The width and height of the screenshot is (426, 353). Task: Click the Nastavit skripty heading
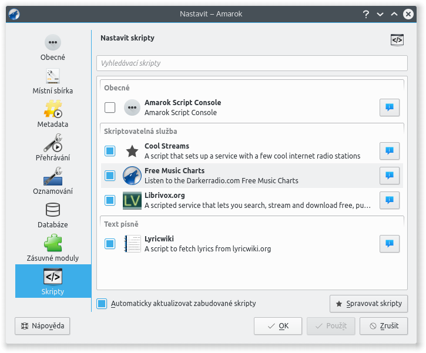[128, 38]
